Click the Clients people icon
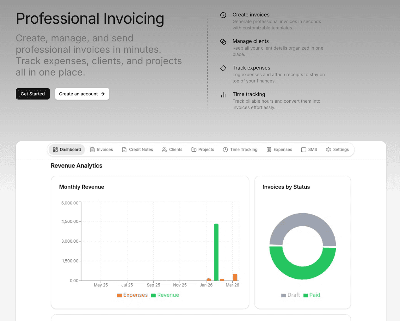 click(x=164, y=149)
